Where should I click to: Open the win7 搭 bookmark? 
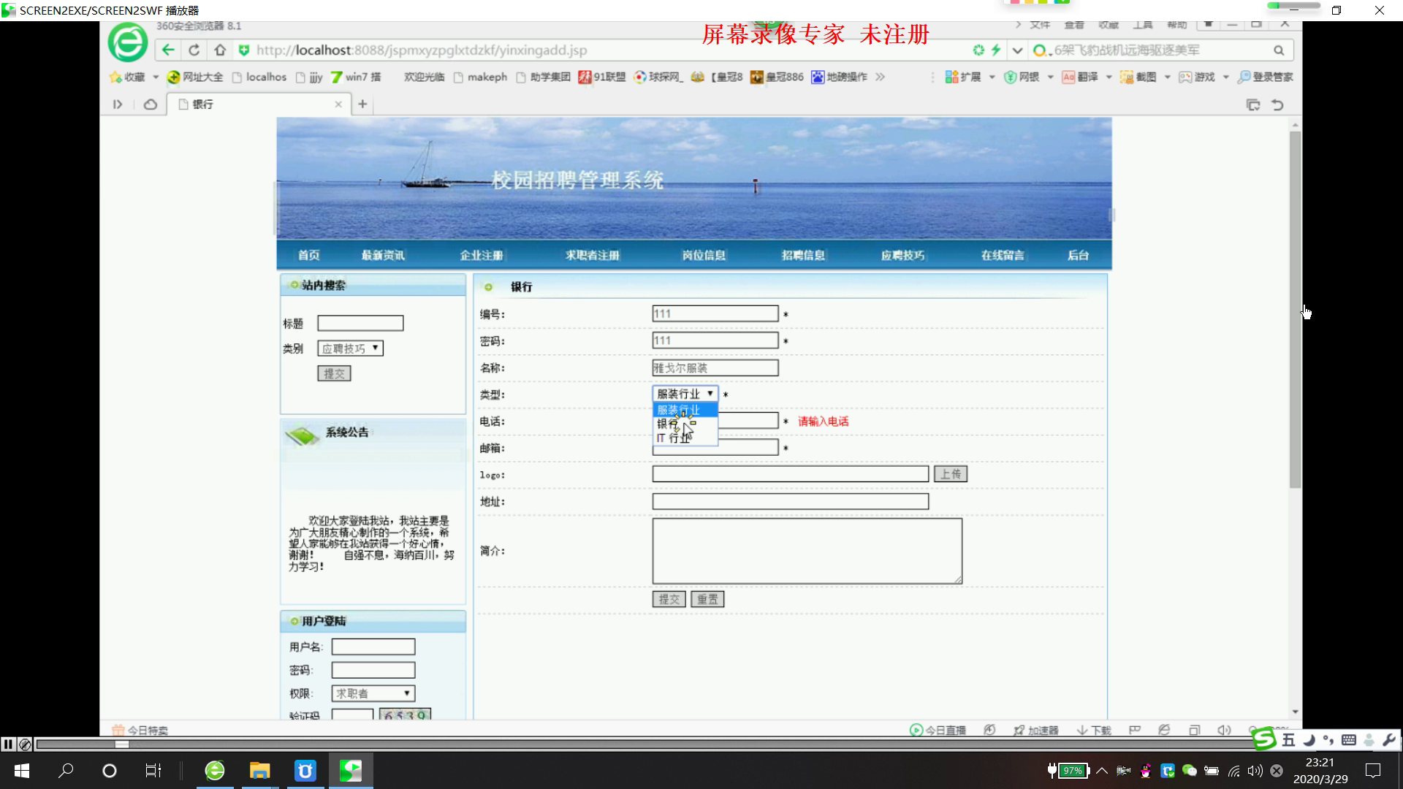(356, 77)
